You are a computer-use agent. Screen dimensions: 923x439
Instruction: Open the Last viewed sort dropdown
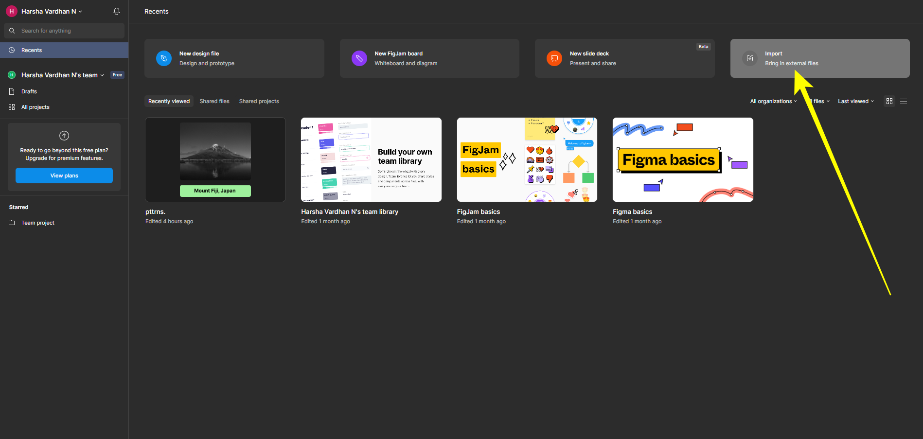[x=856, y=101]
